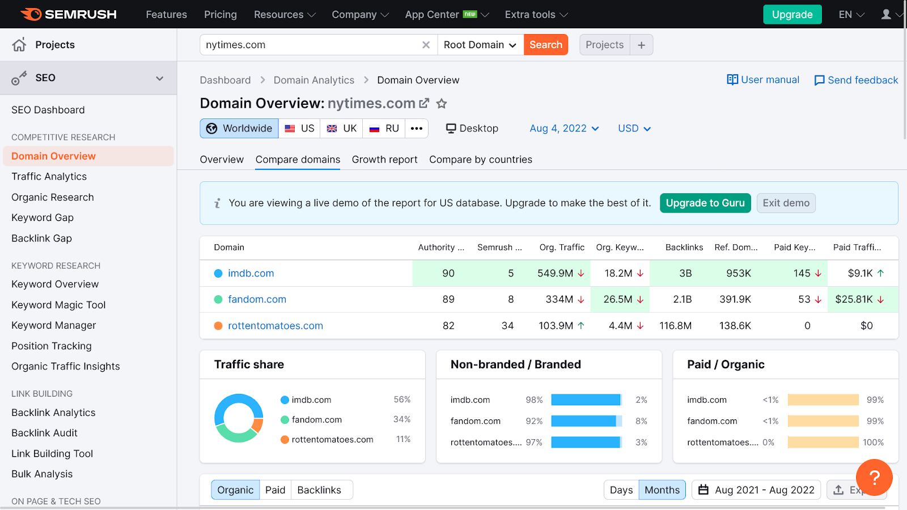
Task: Open the Growth report tab
Action: click(x=385, y=160)
